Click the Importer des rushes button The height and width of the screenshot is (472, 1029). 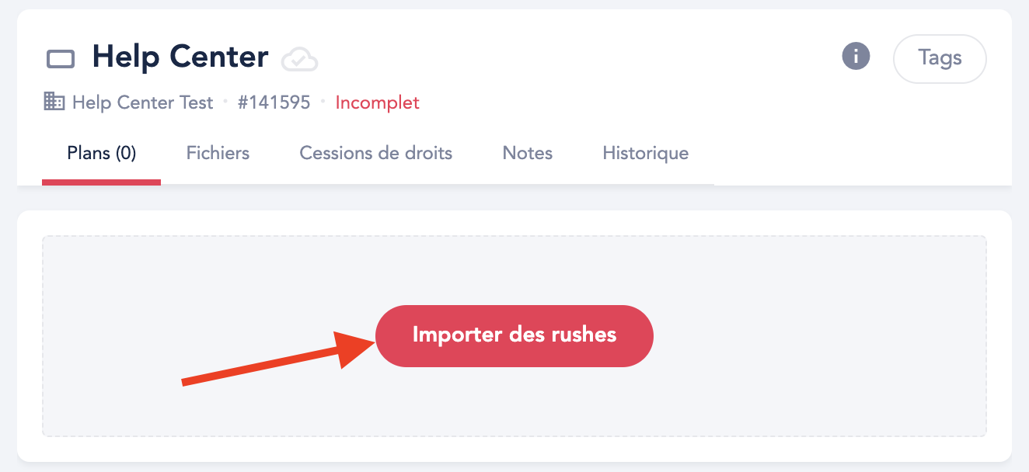click(514, 335)
